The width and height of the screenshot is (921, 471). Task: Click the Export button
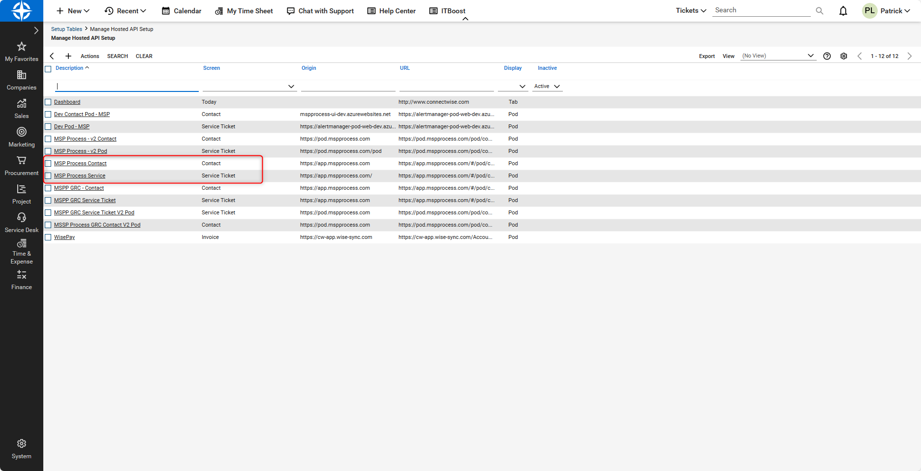pos(707,56)
